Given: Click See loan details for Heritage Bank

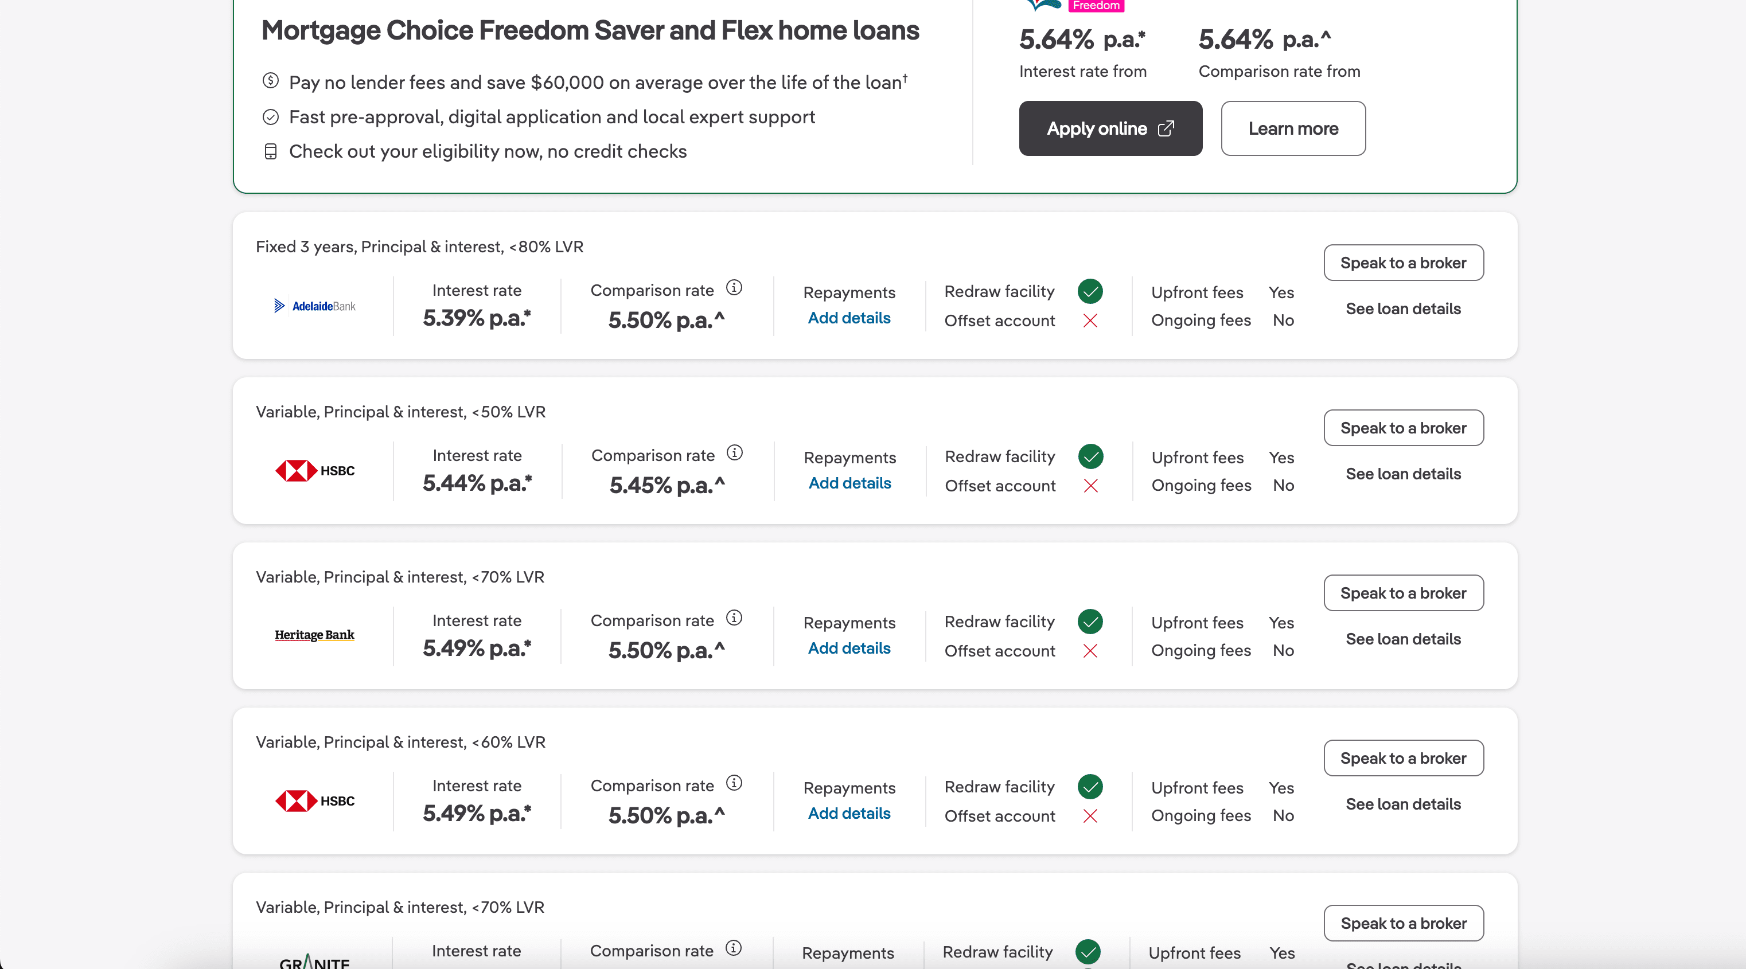Looking at the screenshot, I should click(x=1403, y=638).
